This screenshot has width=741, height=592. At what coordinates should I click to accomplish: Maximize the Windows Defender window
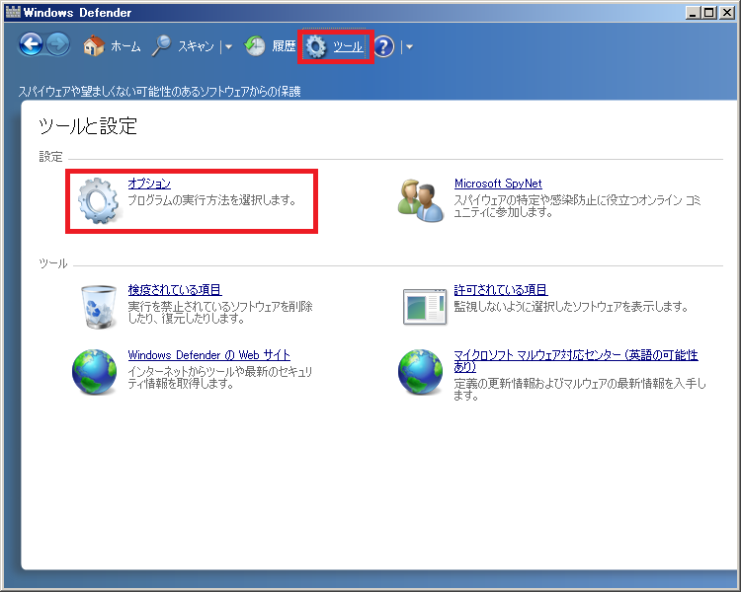point(709,13)
